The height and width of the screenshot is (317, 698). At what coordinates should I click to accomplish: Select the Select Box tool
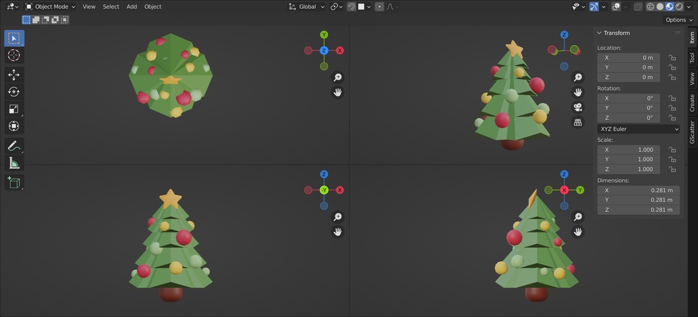(x=14, y=38)
